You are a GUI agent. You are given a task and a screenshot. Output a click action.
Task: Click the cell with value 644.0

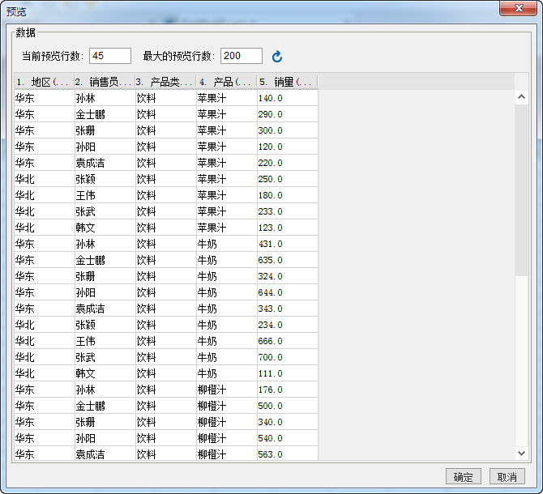(288, 292)
